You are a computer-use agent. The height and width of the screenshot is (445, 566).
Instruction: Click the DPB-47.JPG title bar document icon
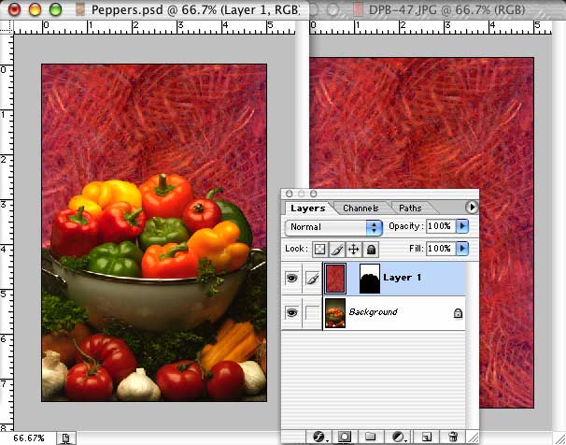coord(358,9)
